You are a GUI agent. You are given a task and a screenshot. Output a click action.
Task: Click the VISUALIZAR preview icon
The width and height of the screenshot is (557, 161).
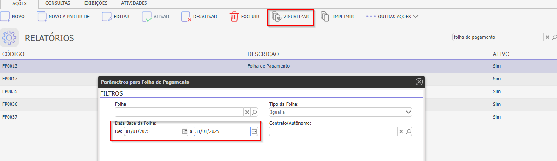coord(277,17)
